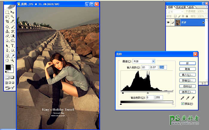This screenshot has height=130, width=209.
Task: Click the white point eyedropper in Levels
Action: [192, 98]
